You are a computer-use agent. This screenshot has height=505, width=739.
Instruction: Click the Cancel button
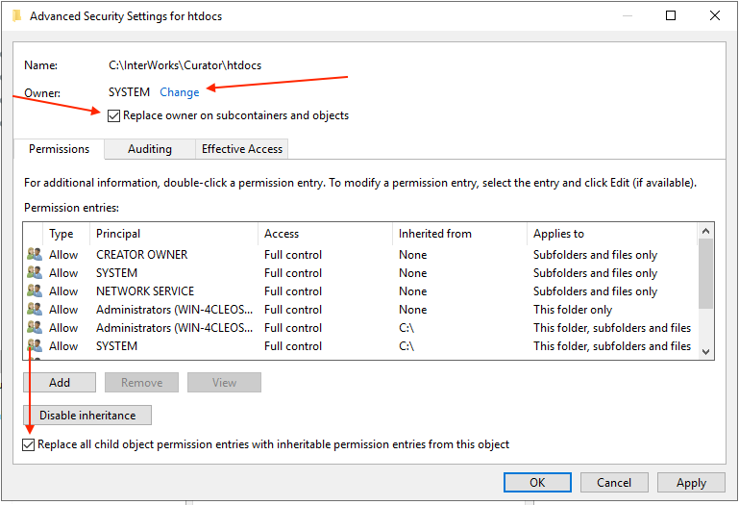pyautogui.click(x=614, y=482)
